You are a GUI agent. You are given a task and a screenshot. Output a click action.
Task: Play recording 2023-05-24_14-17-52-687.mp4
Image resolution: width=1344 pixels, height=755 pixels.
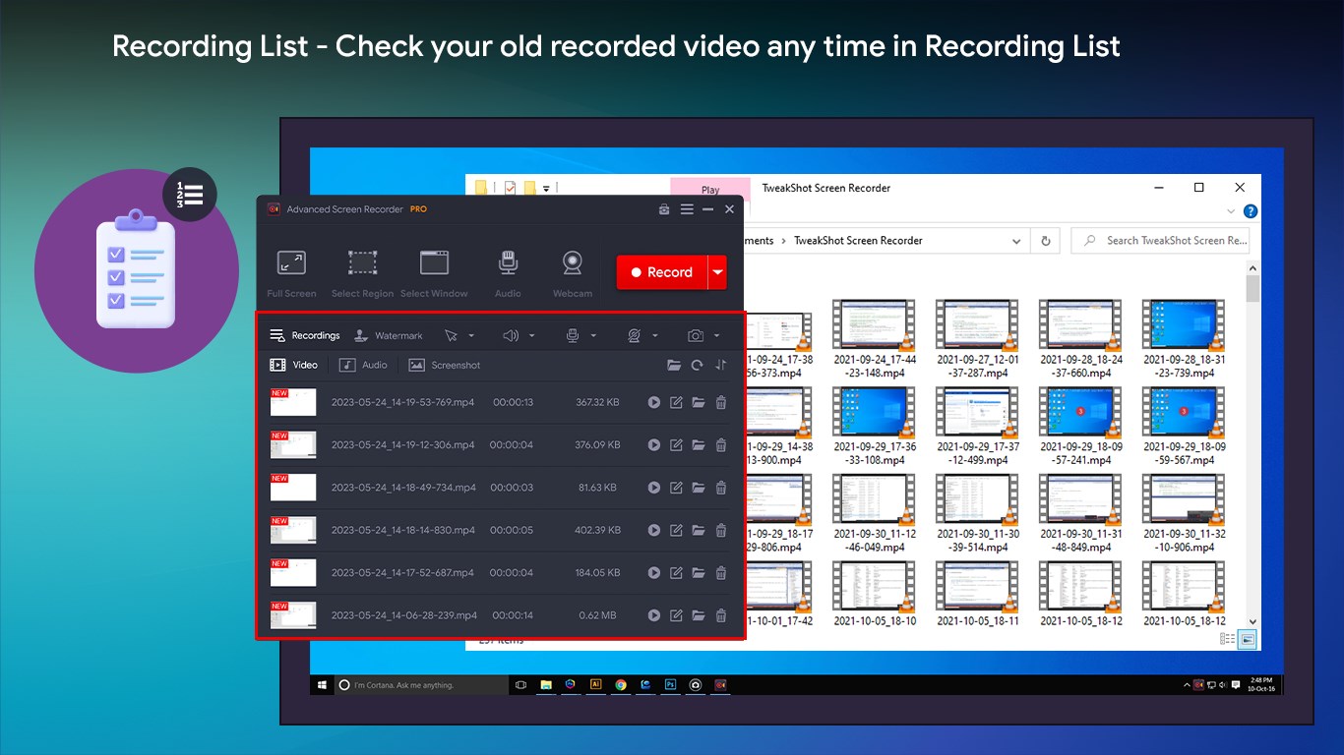pyautogui.click(x=654, y=572)
